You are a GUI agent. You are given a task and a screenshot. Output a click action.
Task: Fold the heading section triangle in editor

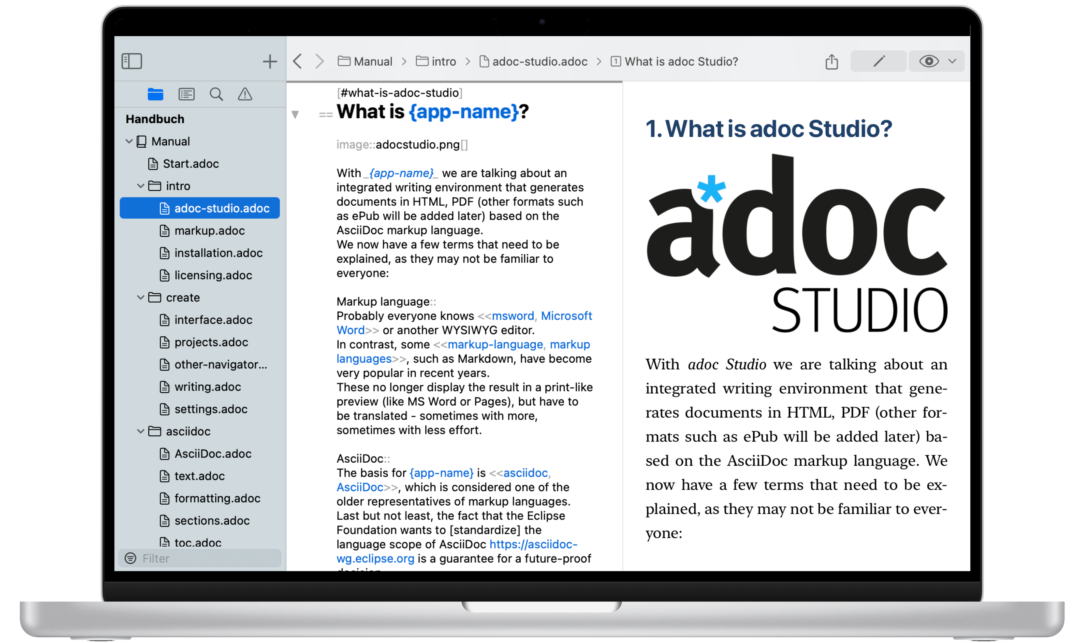(x=295, y=115)
